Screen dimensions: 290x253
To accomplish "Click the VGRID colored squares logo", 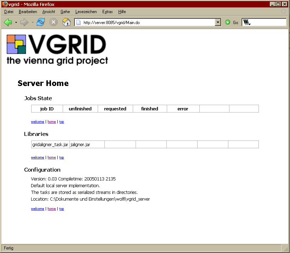I will click(x=16, y=44).
